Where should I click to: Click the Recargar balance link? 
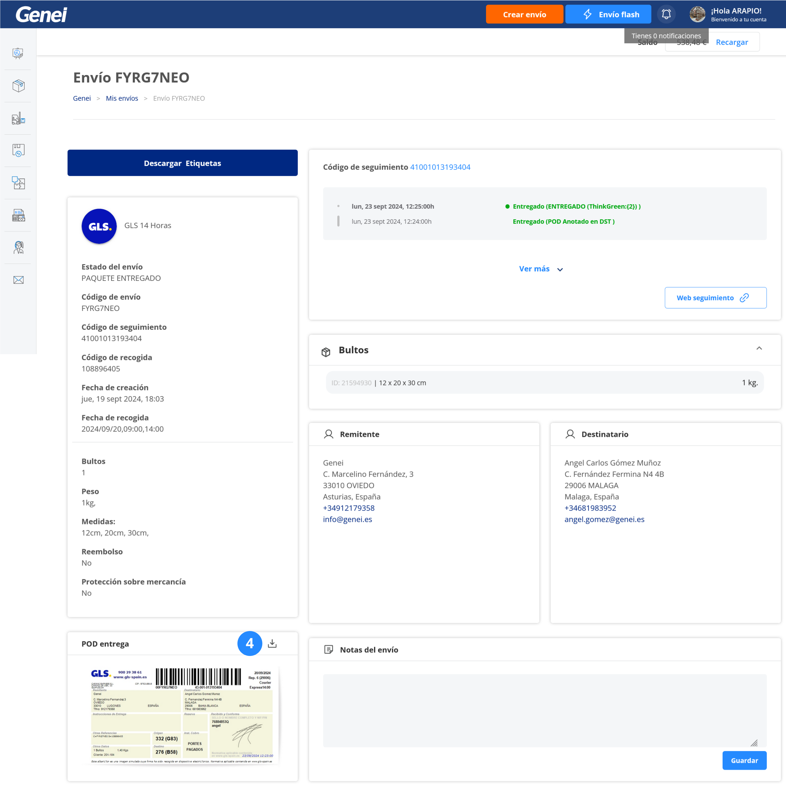pos(732,42)
